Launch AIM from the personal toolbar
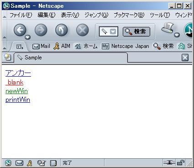Screen dimensions: 194x168 (x=62, y=46)
